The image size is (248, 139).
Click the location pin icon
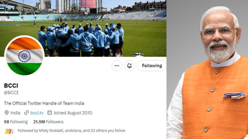6,113
